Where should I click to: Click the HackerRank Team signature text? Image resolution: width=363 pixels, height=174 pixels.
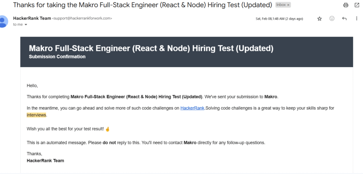[x=45, y=160]
